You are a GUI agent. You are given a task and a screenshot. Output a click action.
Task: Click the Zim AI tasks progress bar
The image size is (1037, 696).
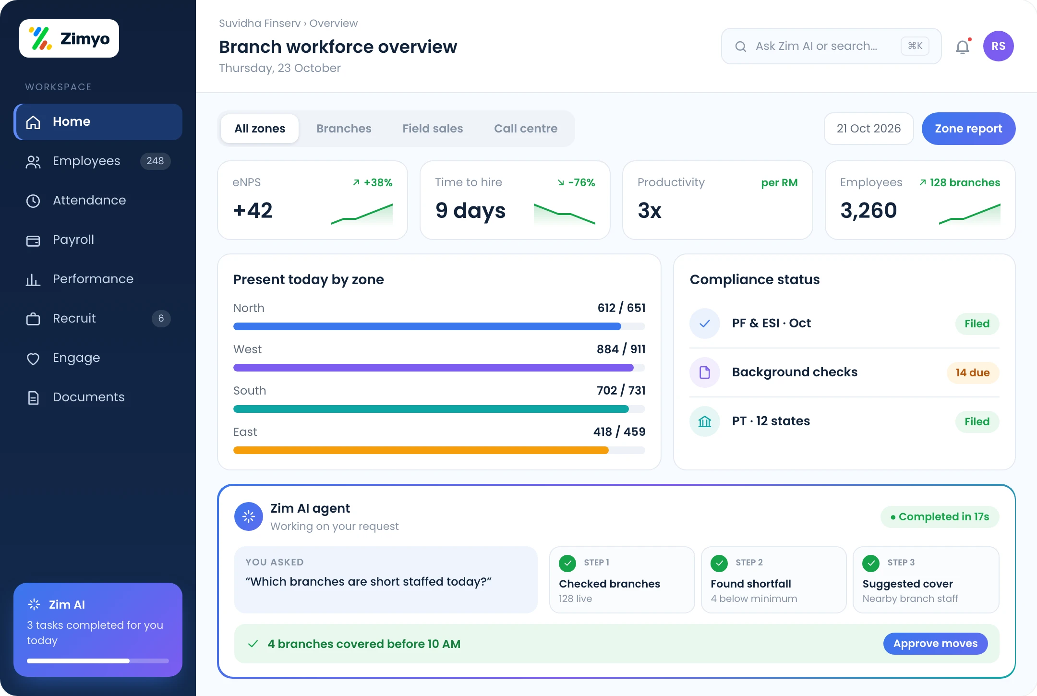[98, 661]
